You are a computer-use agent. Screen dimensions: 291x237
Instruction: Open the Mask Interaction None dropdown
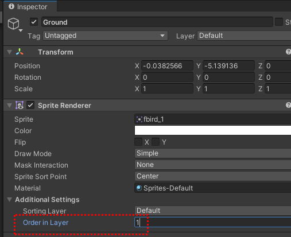(x=213, y=165)
